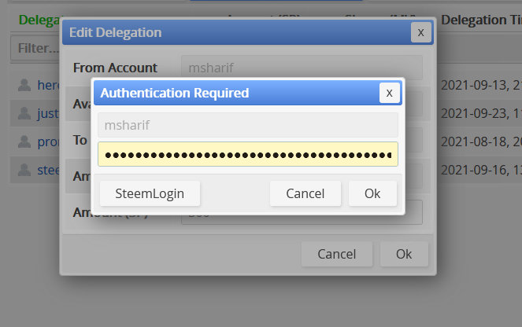The image size is (522, 327).
Task: Close the Edit Delegation dialog with X
Action: coord(420,32)
